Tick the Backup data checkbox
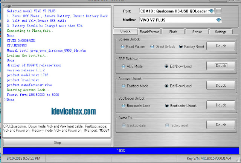The width and height of the screenshot is (241, 163). point(134,125)
